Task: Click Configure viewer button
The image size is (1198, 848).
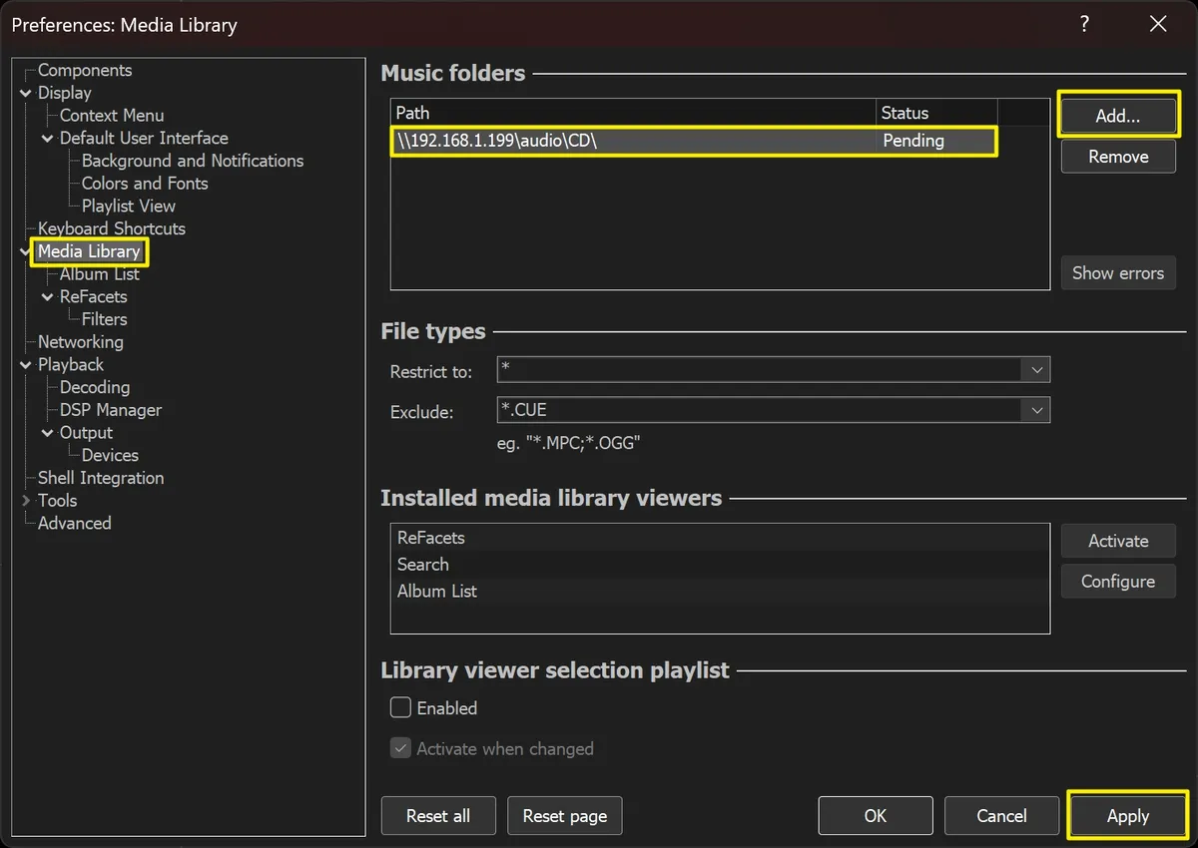Action: pyautogui.click(x=1118, y=582)
